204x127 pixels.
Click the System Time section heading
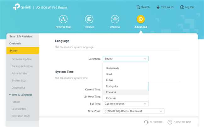[x=65, y=72]
